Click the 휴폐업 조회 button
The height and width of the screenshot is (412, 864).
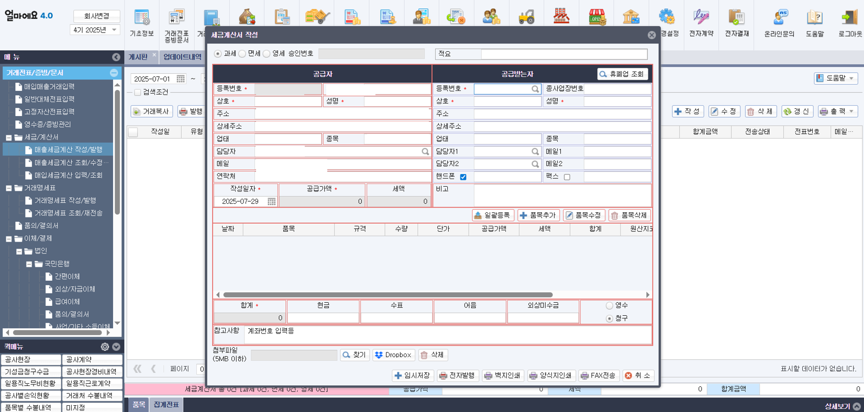(623, 74)
